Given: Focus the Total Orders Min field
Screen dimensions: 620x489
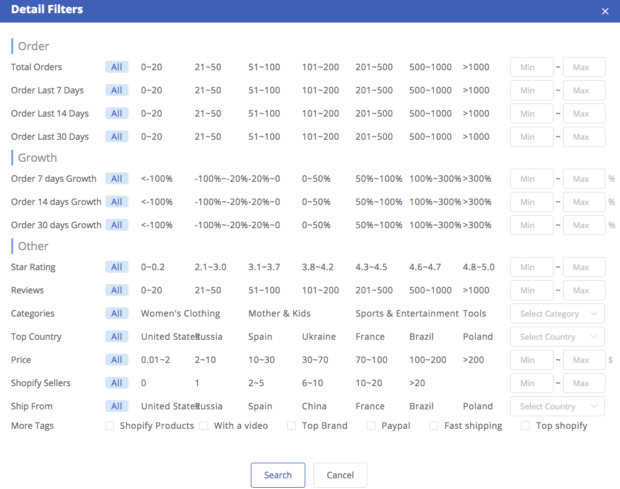Looking at the screenshot, I should tap(532, 67).
